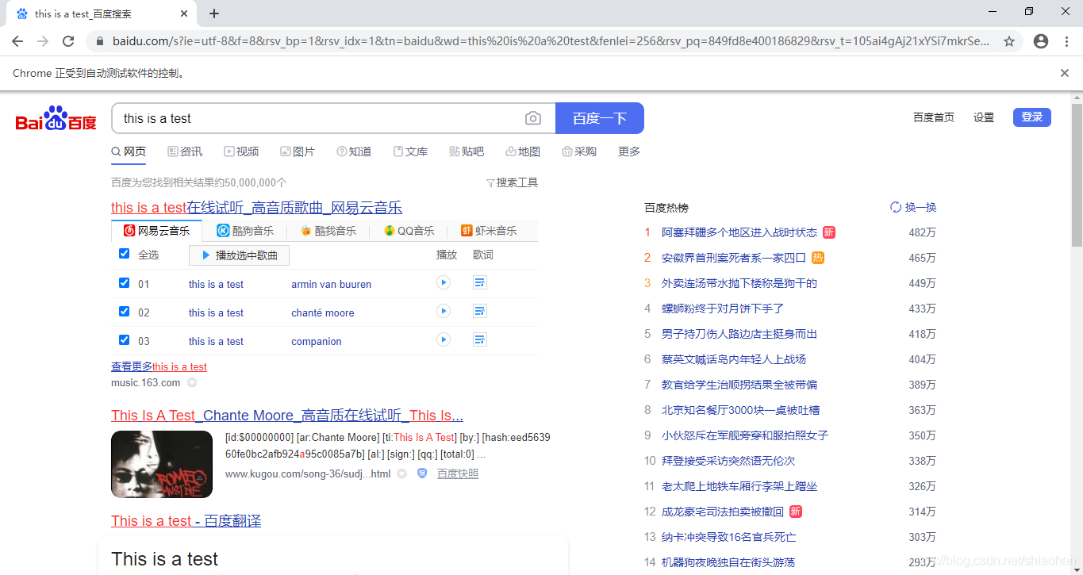This screenshot has width=1083, height=575.
Task: Open hot item 北京知名餐厅3000块一桌被吐槽
Action: [x=741, y=410]
